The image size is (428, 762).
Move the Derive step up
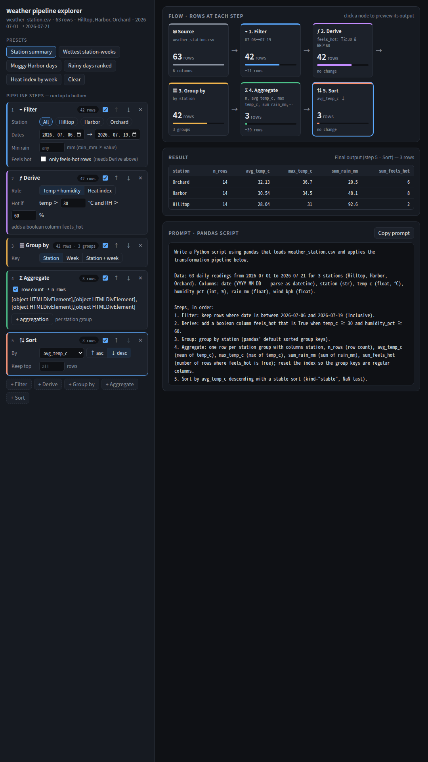116,178
